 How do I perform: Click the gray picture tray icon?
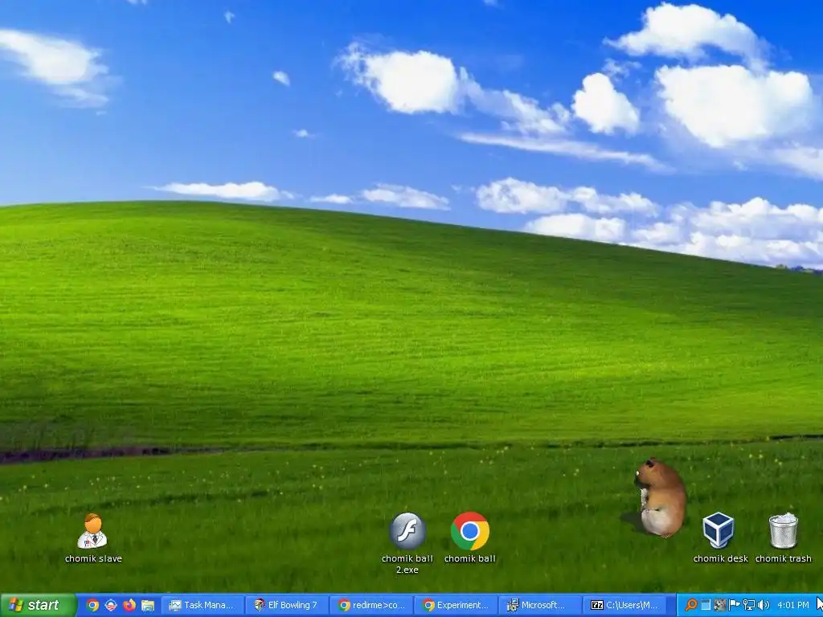click(x=720, y=605)
